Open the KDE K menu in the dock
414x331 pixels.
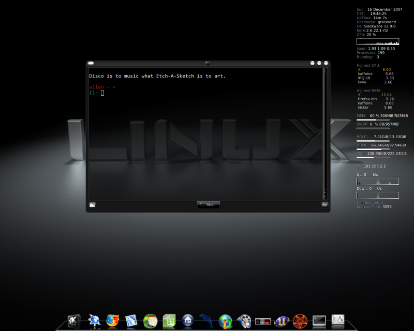(73, 321)
